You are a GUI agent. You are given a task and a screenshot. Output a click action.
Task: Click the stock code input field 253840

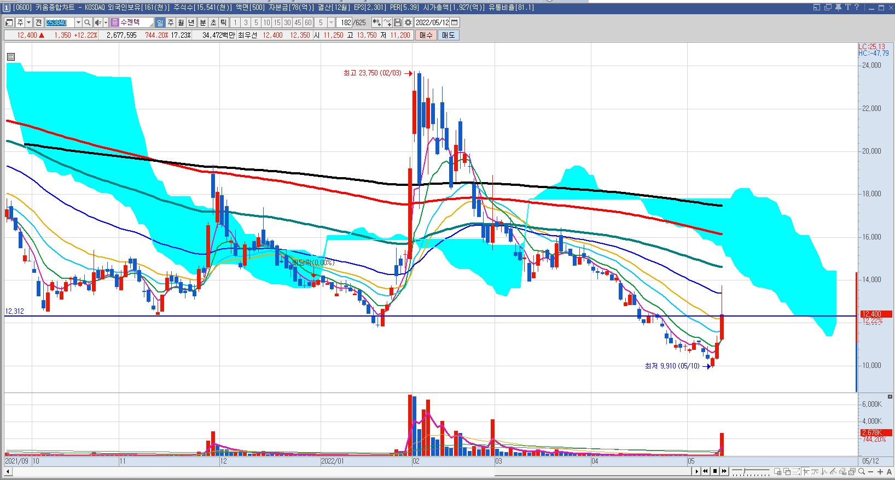tap(60, 22)
